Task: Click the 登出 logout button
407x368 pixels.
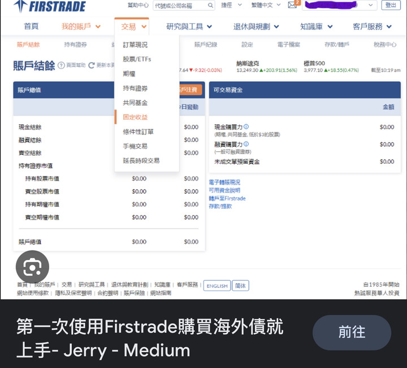Action: 391,5
